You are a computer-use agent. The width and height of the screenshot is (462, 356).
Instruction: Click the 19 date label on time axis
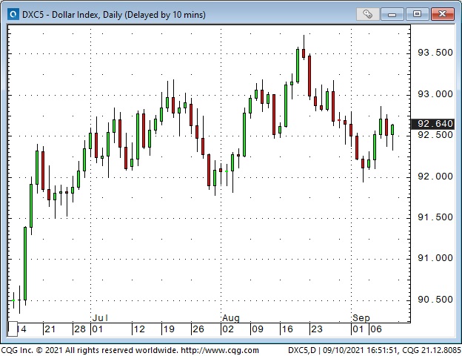coord(169,329)
